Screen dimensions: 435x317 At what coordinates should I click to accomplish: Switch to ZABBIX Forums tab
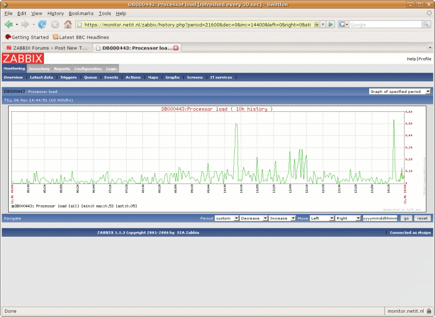pyautogui.click(x=46, y=48)
